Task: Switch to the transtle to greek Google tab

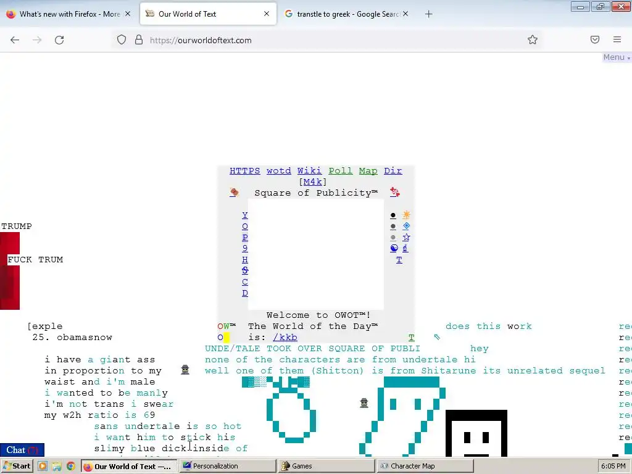Action: tap(347, 14)
